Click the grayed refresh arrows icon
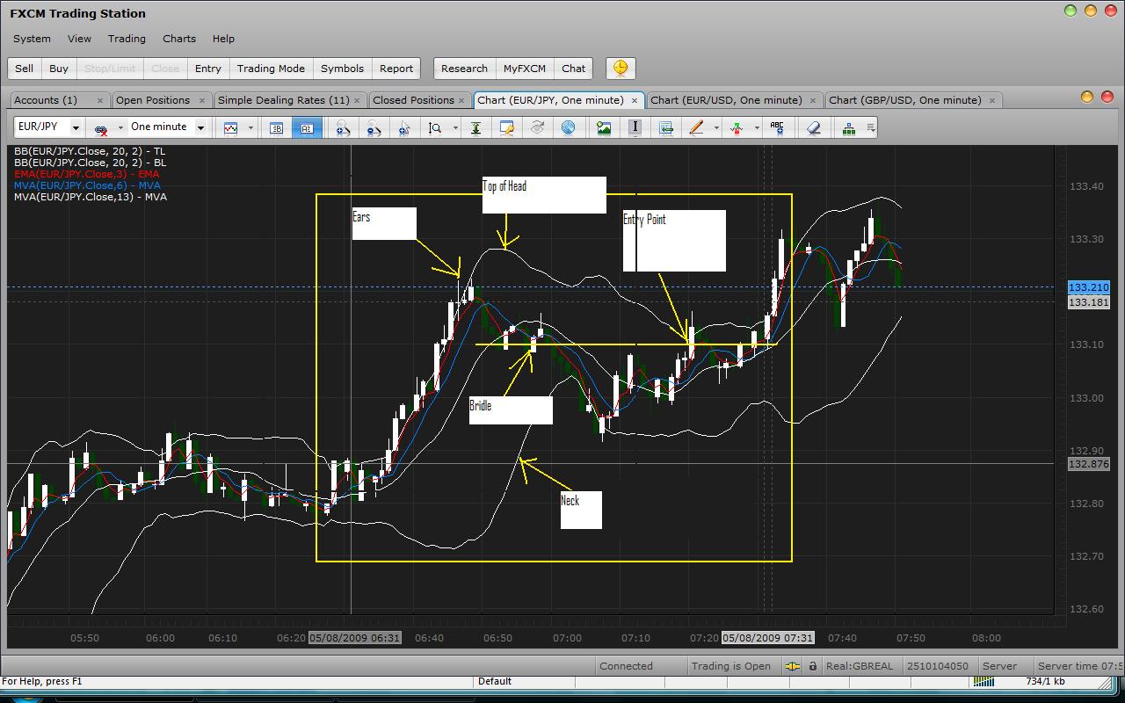Viewport: 1125px width, 703px height. point(537,128)
